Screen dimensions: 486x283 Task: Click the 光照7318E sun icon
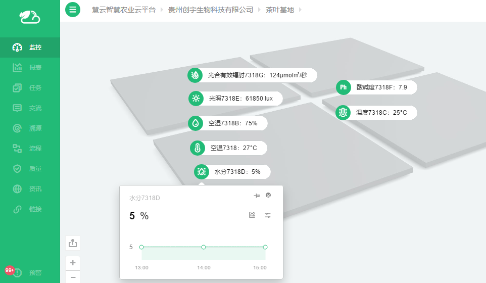coord(196,99)
